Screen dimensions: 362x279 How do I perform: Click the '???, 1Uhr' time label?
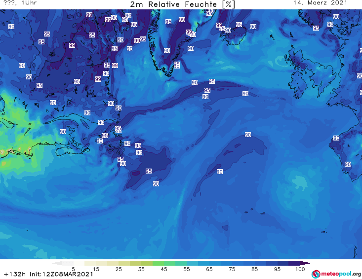click(x=20, y=3)
